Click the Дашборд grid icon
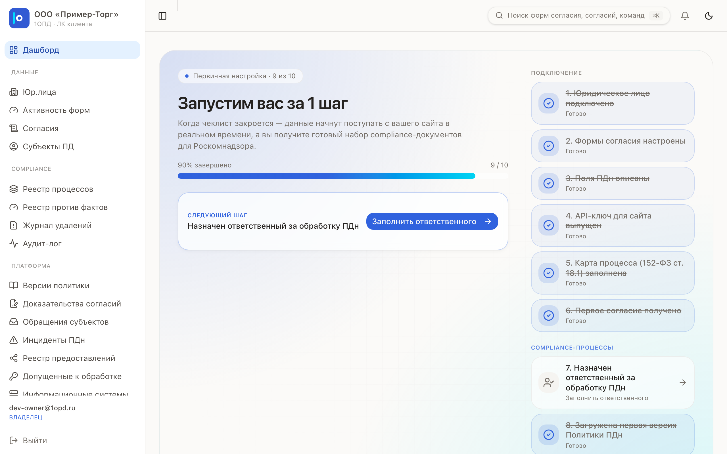Image resolution: width=727 pixels, height=454 pixels. click(x=14, y=50)
